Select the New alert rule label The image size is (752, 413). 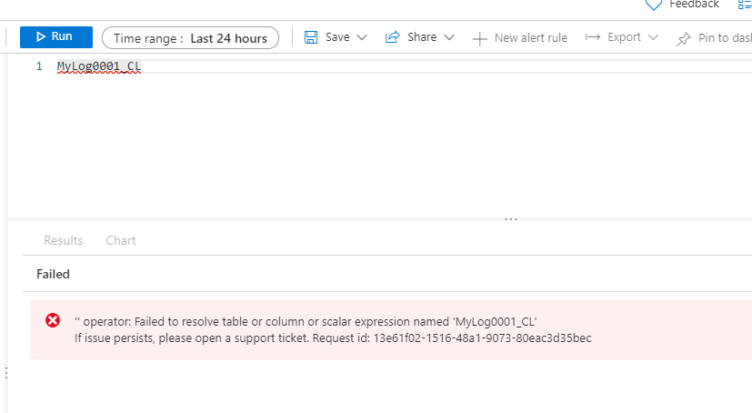(x=530, y=38)
